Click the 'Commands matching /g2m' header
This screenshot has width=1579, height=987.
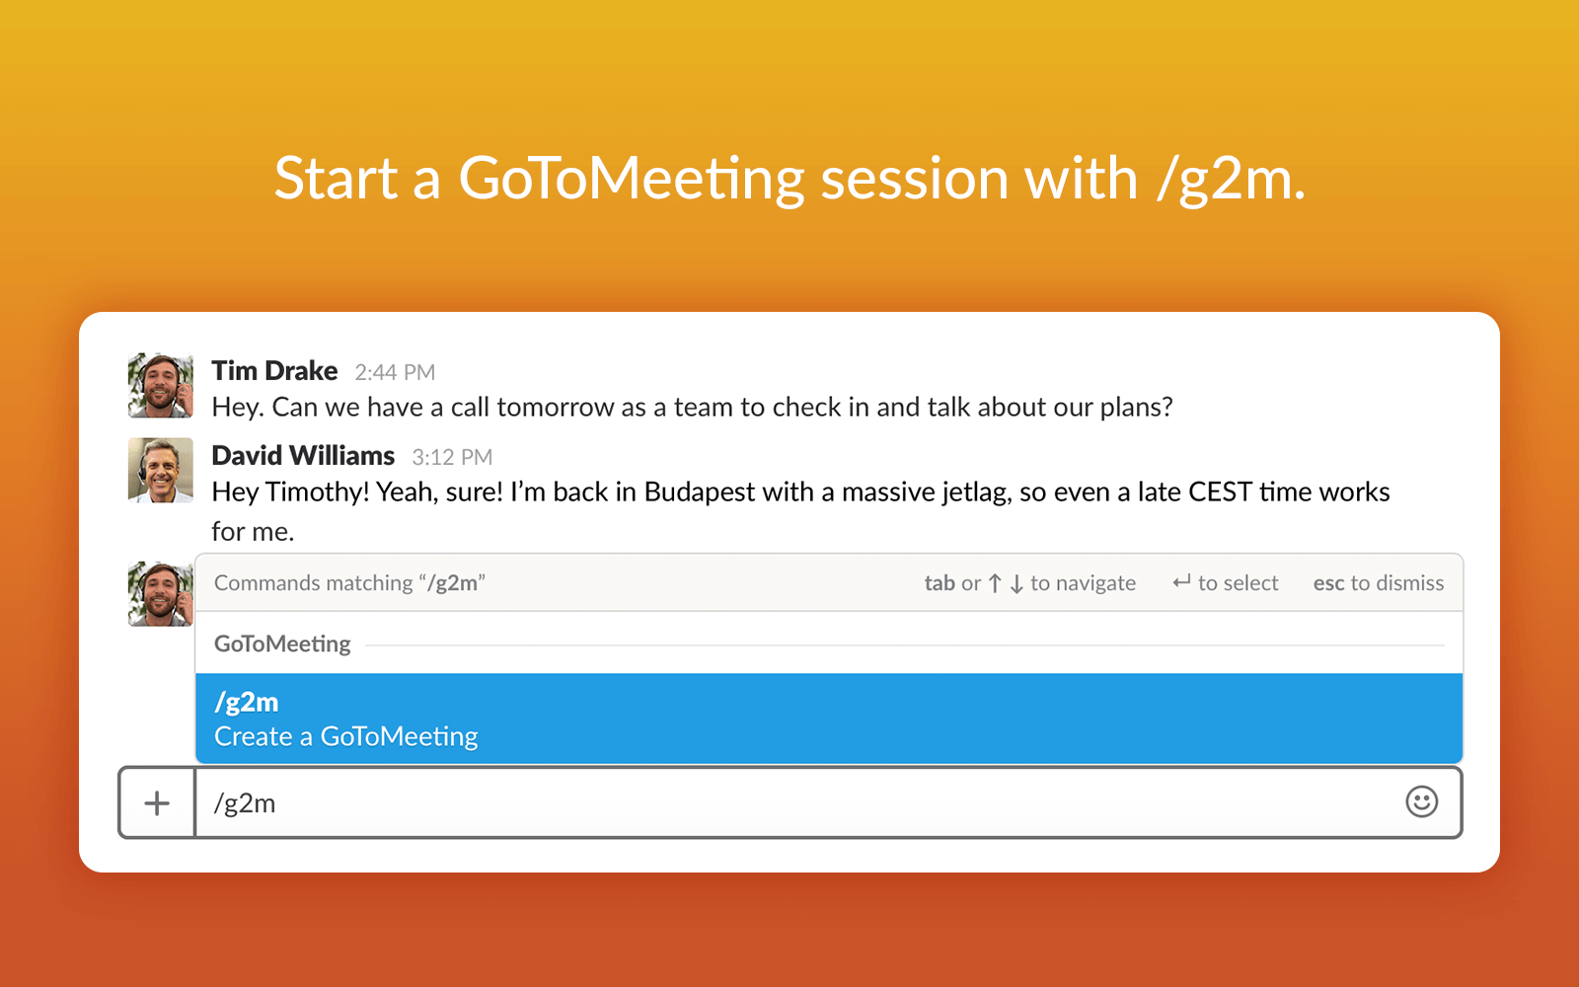349,582
